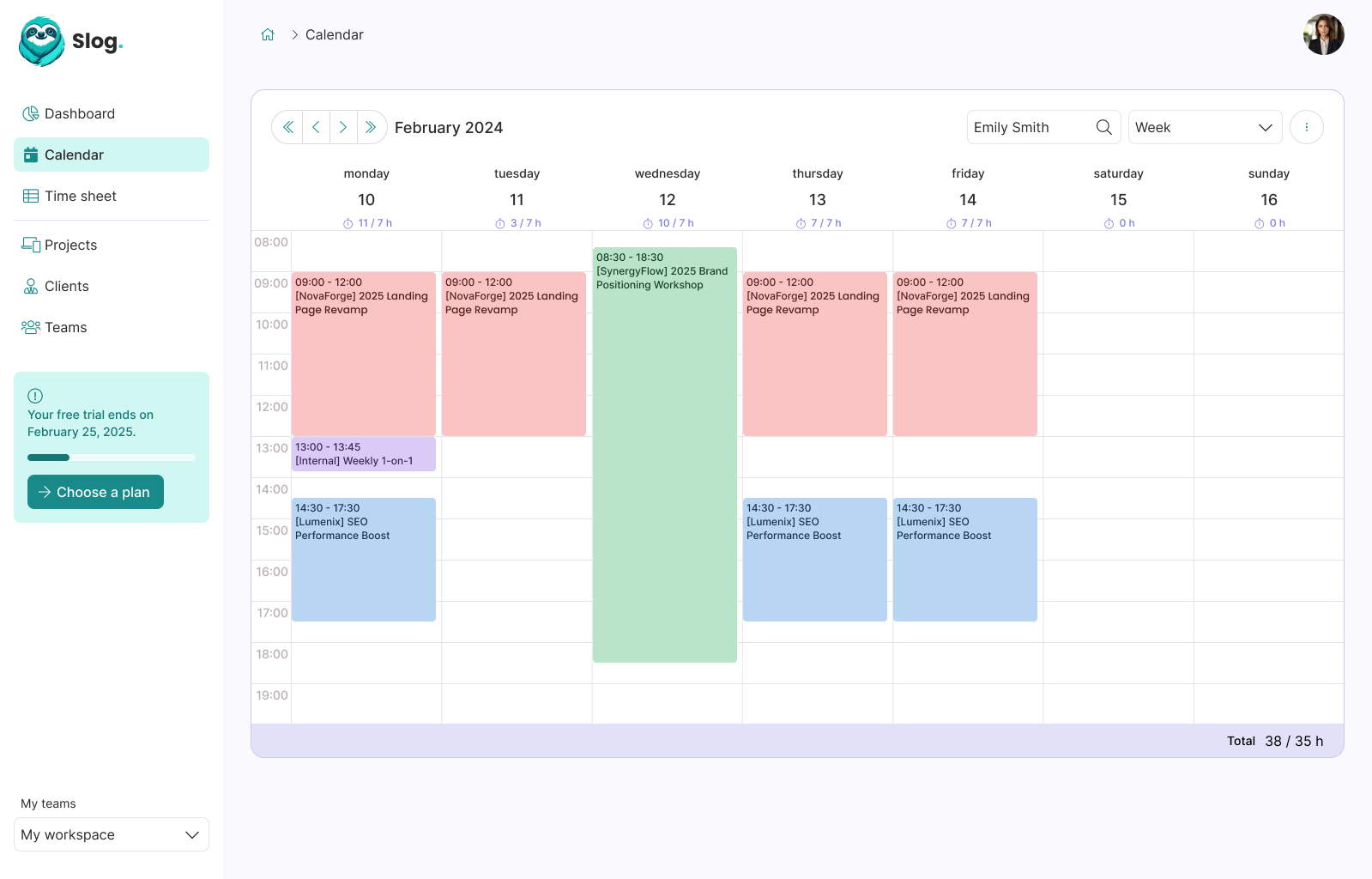Go to next week with the right arrow
The height and width of the screenshot is (879, 1372).
coord(343,126)
